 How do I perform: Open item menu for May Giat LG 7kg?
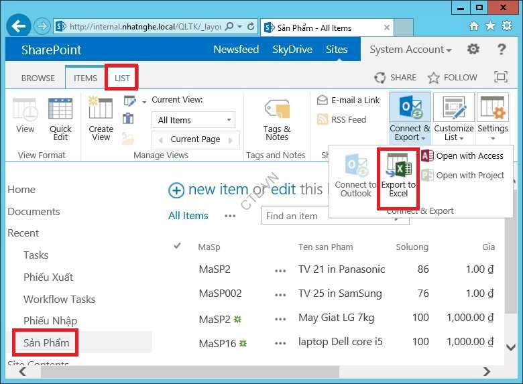(280, 319)
